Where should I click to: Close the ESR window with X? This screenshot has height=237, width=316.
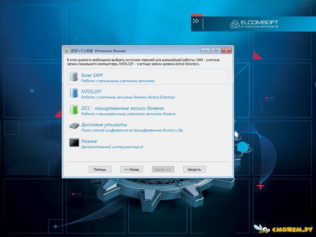click(x=226, y=51)
